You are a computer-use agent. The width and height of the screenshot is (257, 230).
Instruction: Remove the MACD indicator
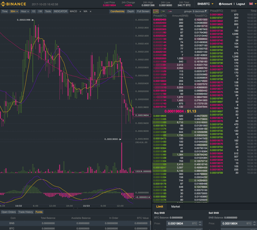pyautogui.click(x=80, y=11)
